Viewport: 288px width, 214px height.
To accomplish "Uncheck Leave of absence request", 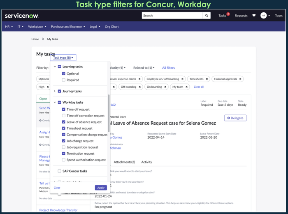I will pyautogui.click(x=63, y=122).
